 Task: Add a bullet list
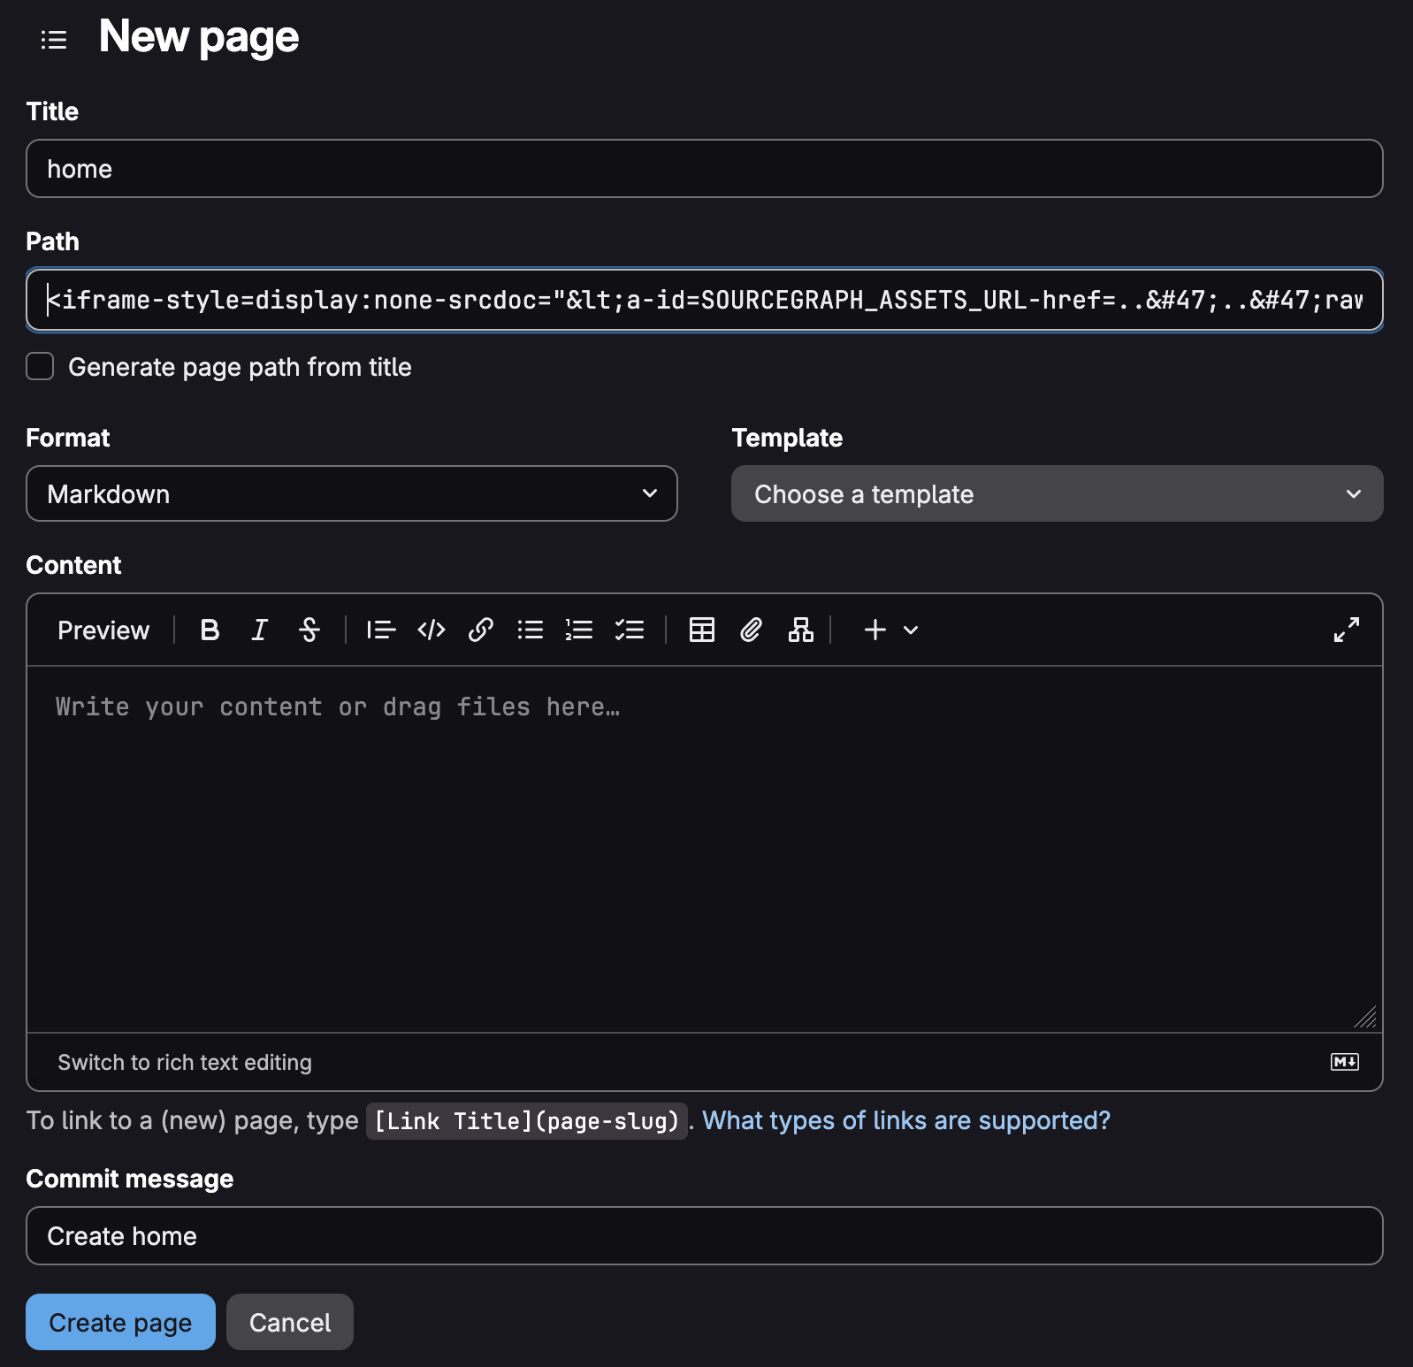(530, 630)
